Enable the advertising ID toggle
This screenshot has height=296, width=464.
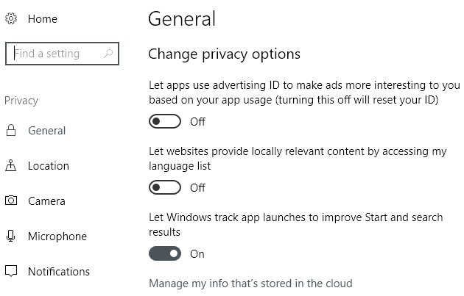coord(165,121)
